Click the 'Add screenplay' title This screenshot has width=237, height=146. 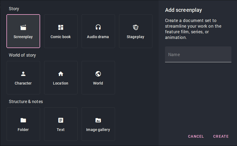pos(184,10)
